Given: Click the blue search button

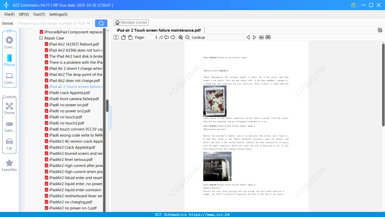Looking at the screenshot, I should coord(101,23).
